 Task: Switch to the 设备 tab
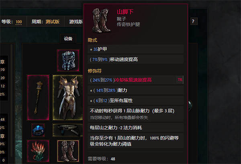(x=68, y=38)
